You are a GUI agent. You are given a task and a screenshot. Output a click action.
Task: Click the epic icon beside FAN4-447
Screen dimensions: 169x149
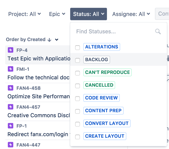pos(10,145)
